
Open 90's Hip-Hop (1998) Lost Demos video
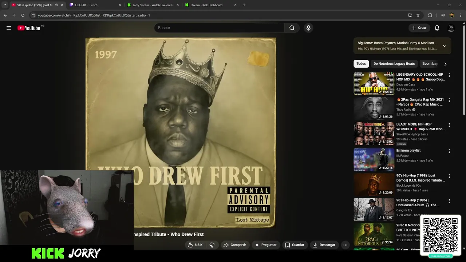click(x=374, y=184)
